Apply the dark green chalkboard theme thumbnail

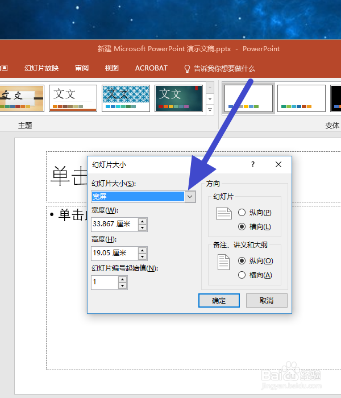coord(178,98)
